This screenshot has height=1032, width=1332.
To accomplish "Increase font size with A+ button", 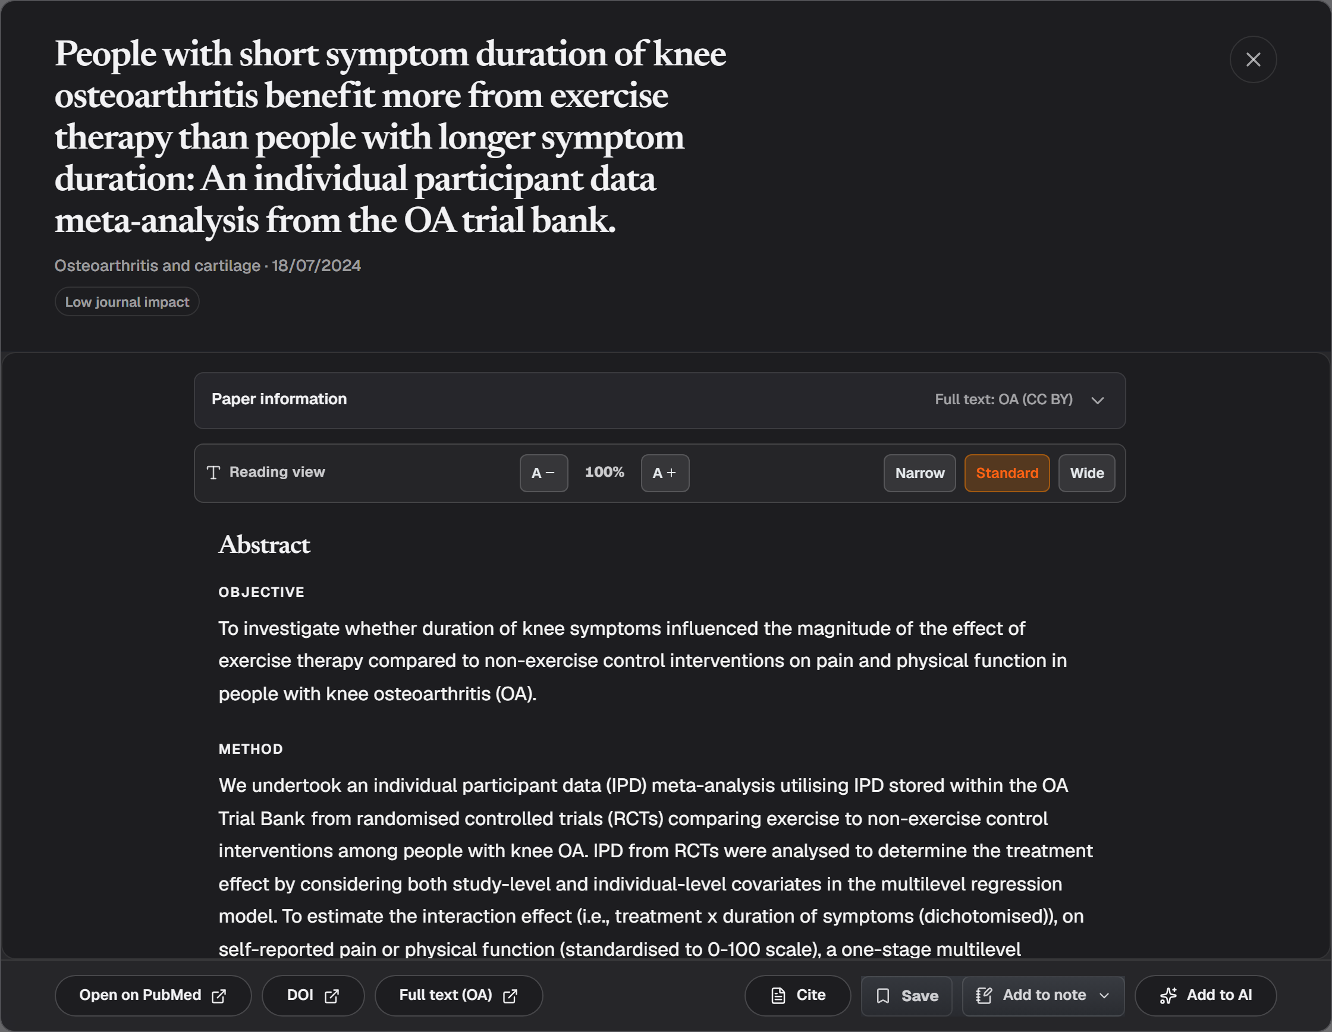I will [665, 473].
